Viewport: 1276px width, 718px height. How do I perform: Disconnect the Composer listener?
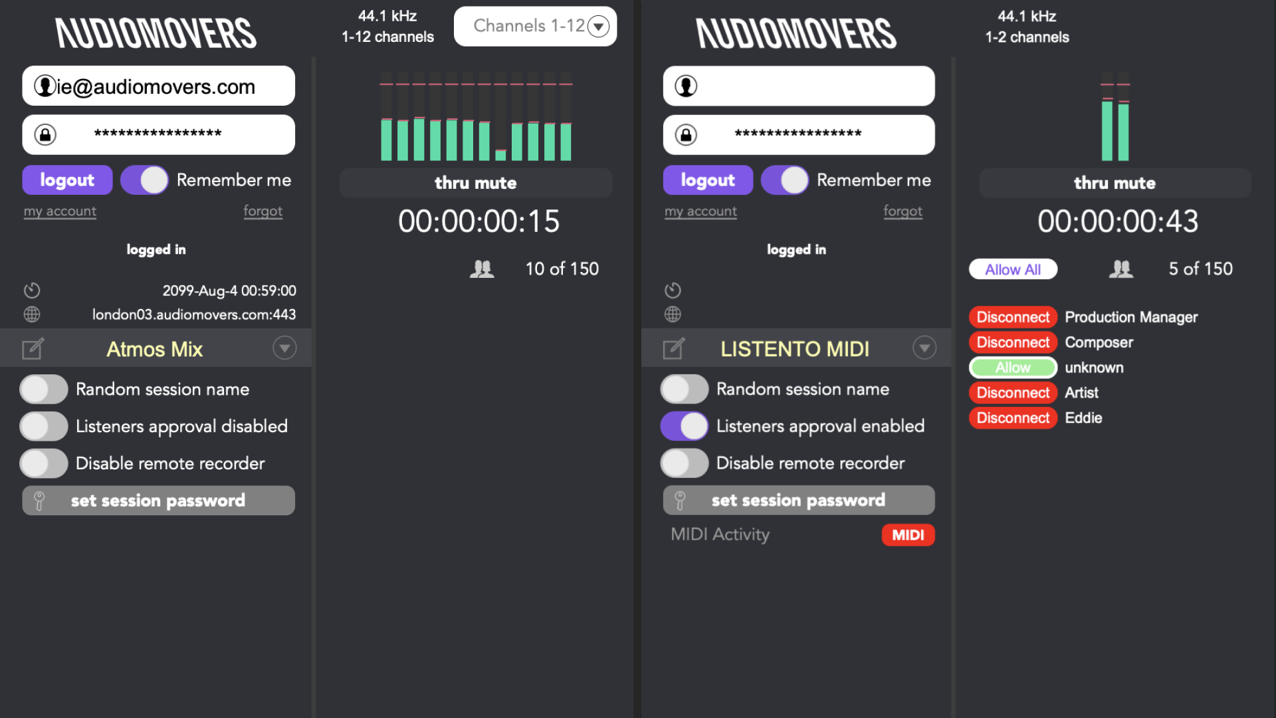(1013, 342)
